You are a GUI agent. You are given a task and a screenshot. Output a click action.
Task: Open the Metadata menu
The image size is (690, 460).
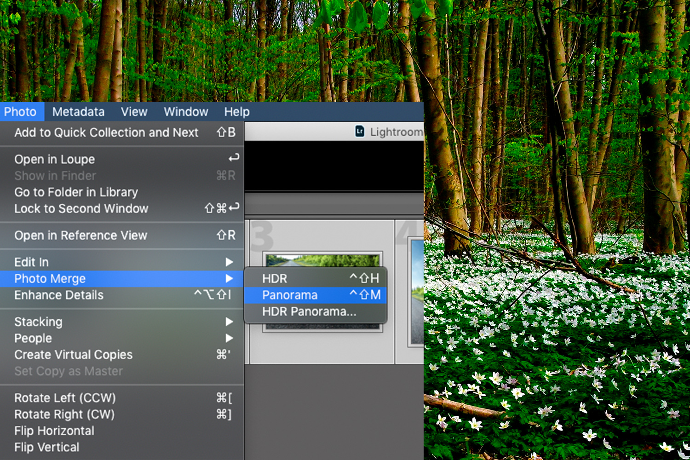point(78,111)
